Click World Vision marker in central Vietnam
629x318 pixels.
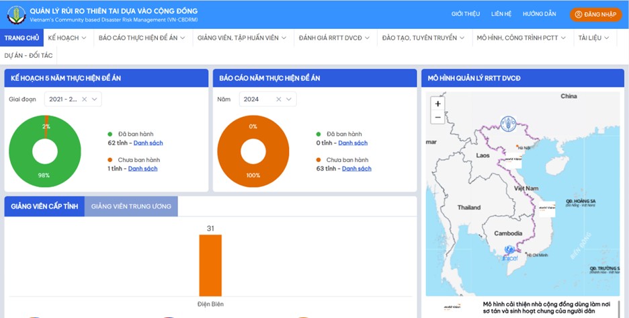point(546,208)
